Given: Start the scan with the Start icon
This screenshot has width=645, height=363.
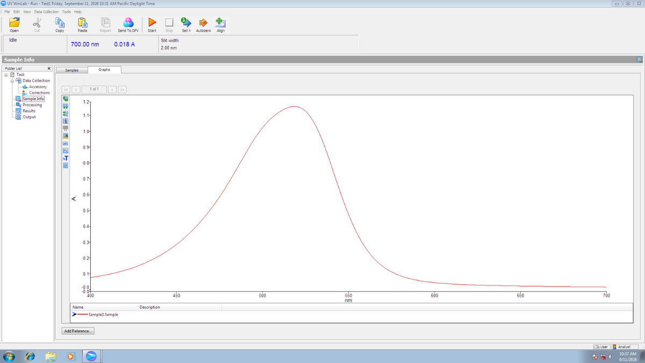Looking at the screenshot, I should 152,22.
